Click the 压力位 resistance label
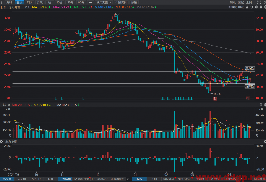The height and width of the screenshot is (182, 266). [x=250, y=68]
